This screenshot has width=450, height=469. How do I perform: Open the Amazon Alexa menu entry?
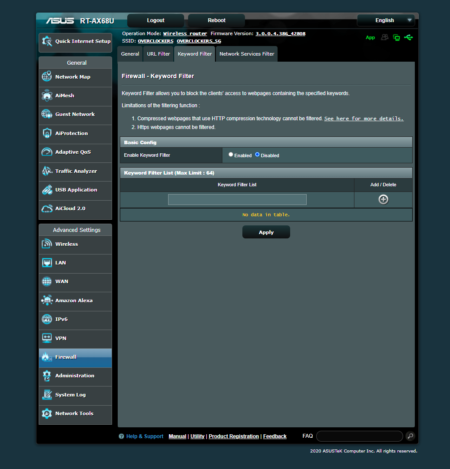coord(76,301)
